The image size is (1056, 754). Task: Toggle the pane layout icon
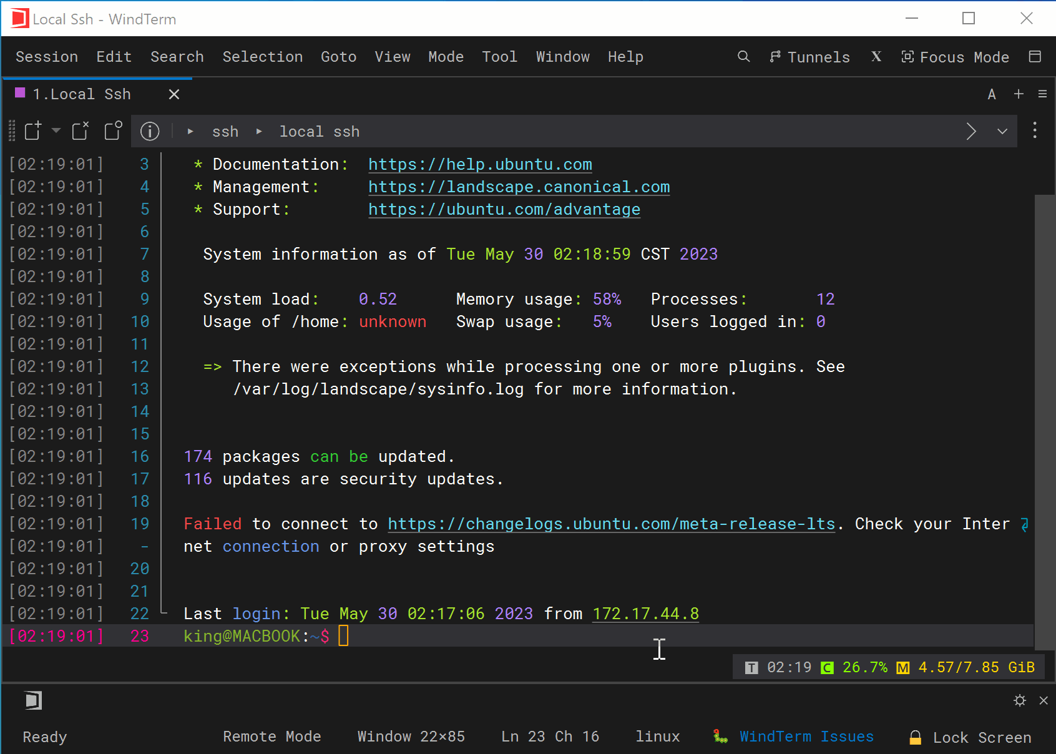pos(1035,57)
